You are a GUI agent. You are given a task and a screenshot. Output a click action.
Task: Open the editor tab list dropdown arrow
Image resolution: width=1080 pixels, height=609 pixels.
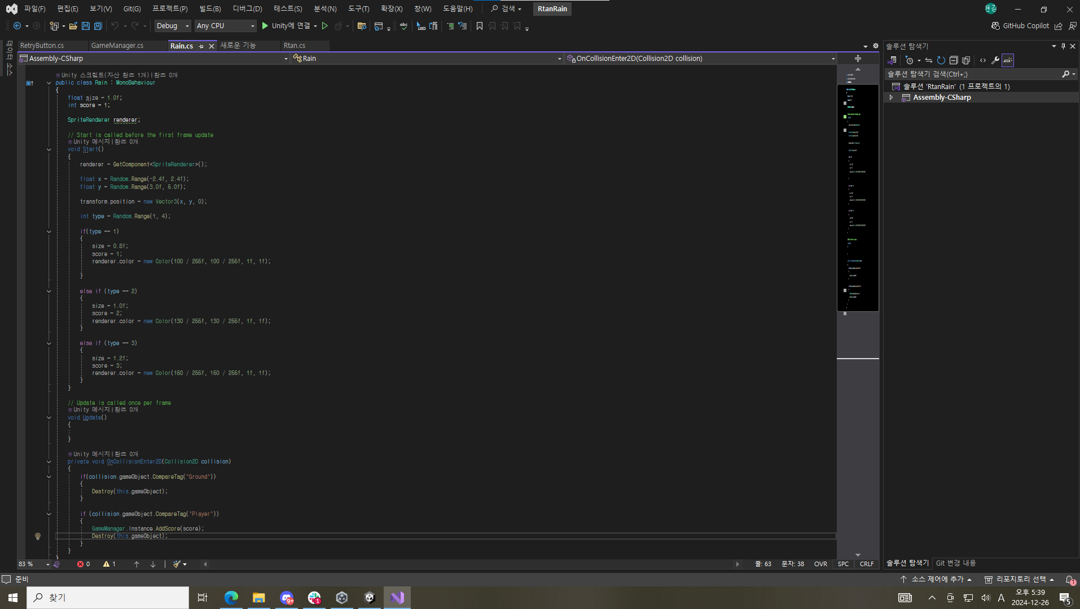866,46
